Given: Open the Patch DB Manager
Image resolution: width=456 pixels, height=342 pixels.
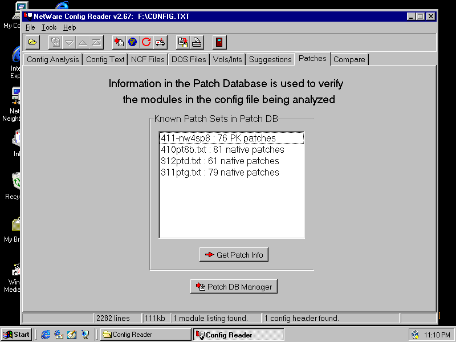Looking at the screenshot, I should tap(234, 287).
